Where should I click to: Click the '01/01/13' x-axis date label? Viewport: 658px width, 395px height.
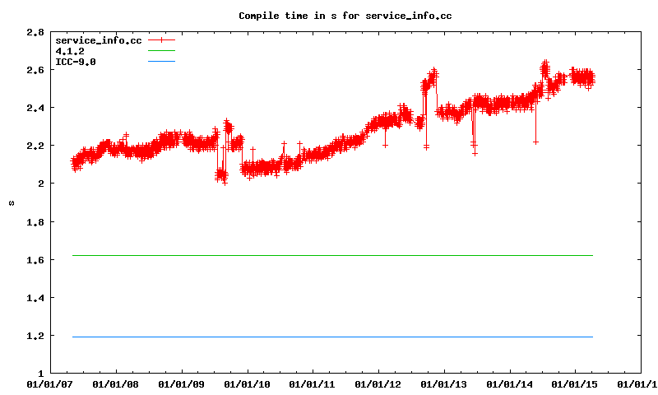coord(444,383)
